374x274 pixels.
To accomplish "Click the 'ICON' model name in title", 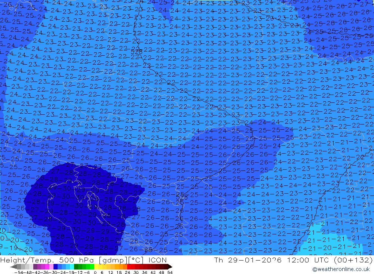I will coord(157,260).
